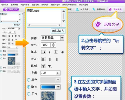Select 图片 radio in small left panel
Image resolution: width=125 pixels, height=100 pixels.
(x=1, y=58)
